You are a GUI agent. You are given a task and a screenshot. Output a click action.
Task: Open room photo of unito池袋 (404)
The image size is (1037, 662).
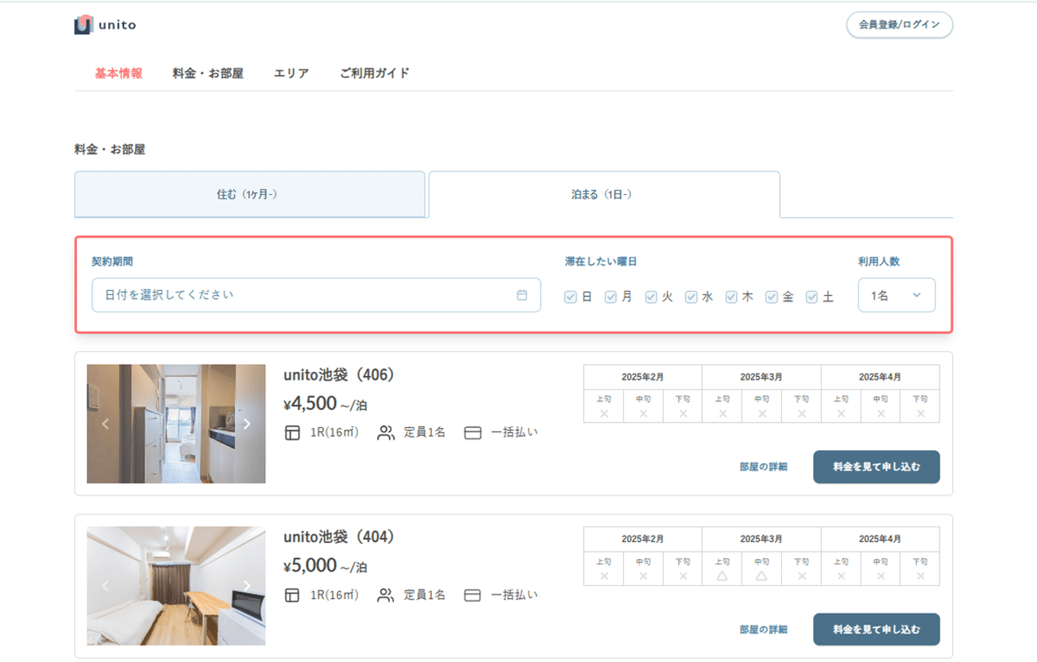pyautogui.click(x=176, y=586)
